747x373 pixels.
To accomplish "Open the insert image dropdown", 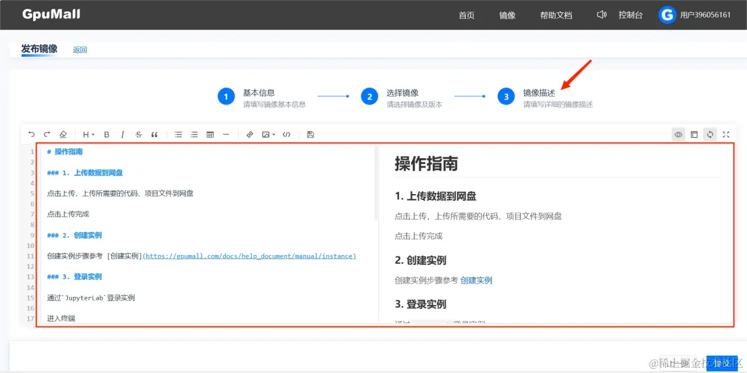I will click(269, 135).
